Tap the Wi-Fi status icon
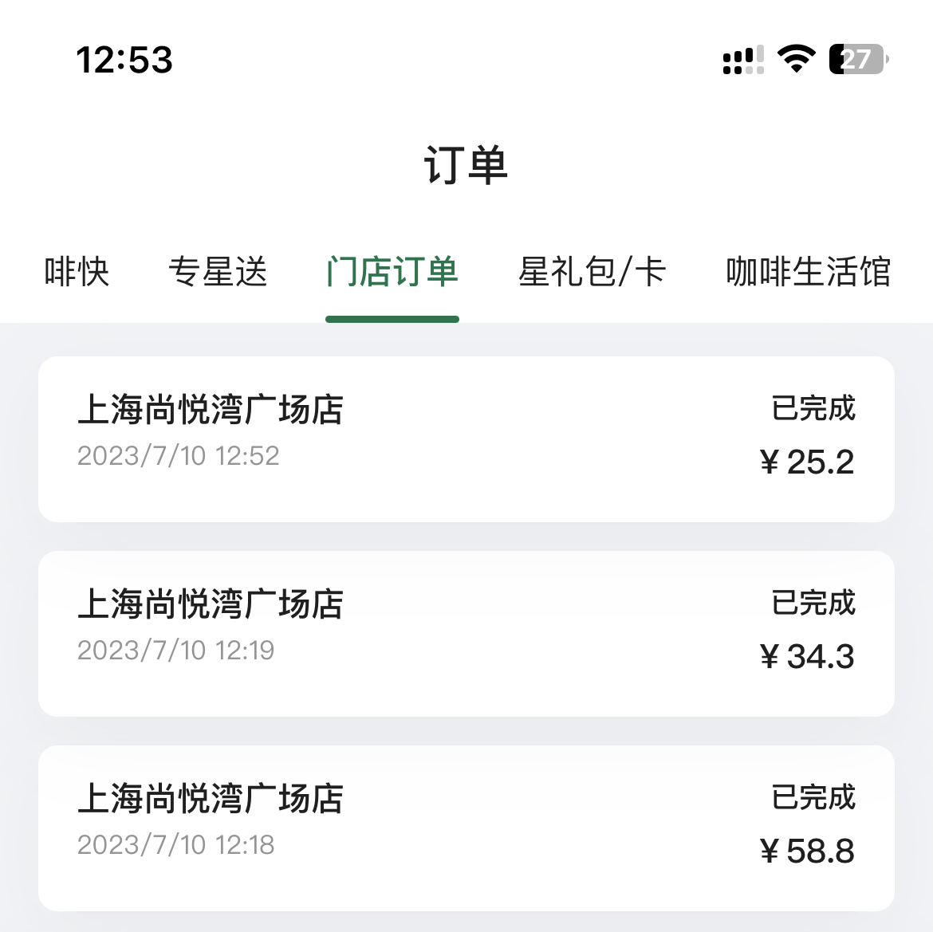Screen dimensions: 933x932 click(x=796, y=58)
